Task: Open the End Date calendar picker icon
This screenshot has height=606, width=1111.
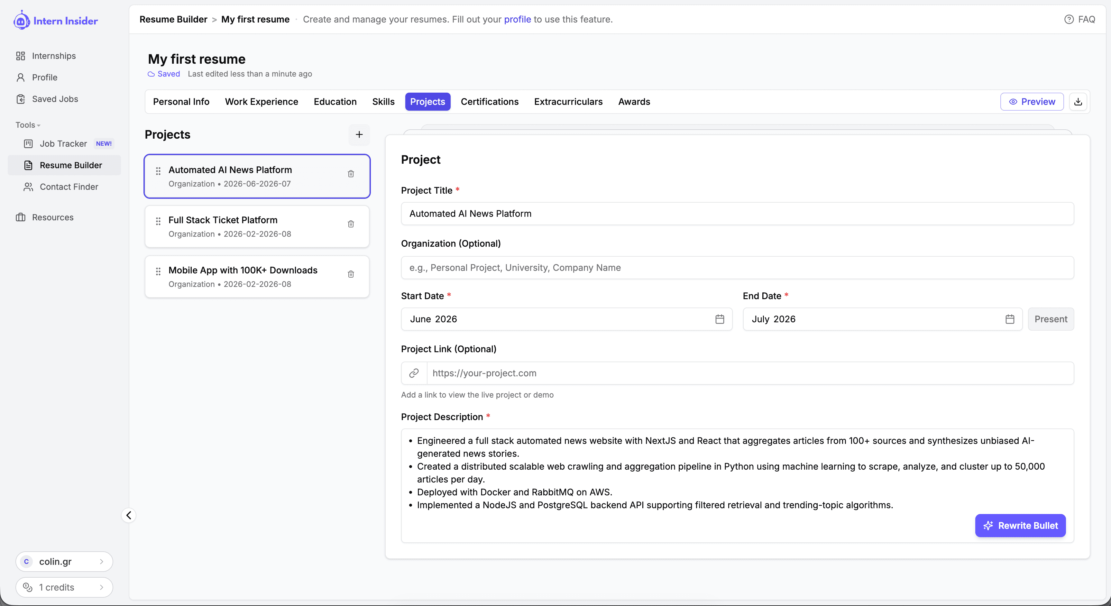Action: 1010,319
